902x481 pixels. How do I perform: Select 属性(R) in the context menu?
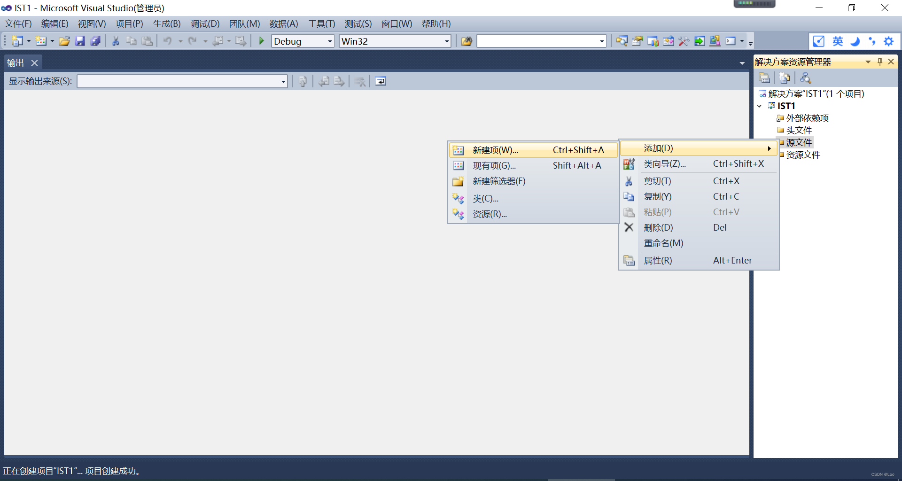click(x=699, y=260)
